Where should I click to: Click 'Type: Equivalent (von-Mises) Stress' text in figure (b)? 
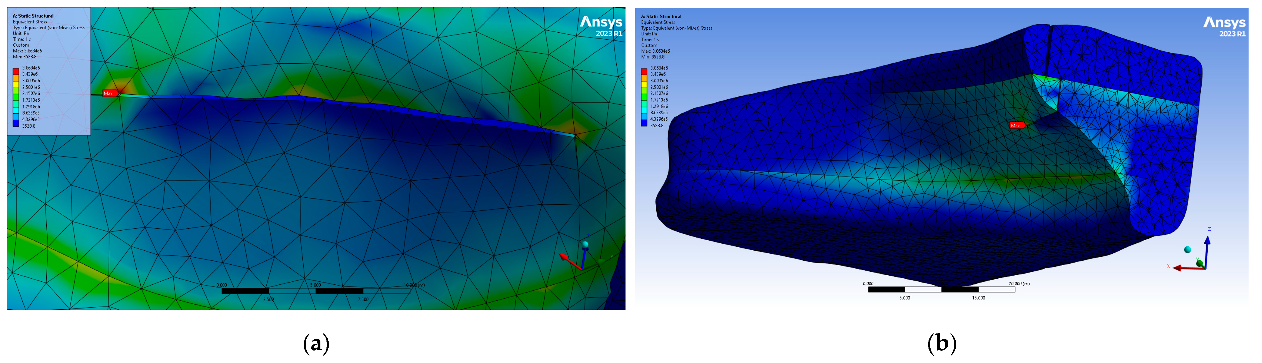coord(676,28)
